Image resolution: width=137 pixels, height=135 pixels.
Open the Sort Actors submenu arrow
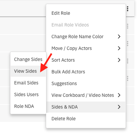119,60
